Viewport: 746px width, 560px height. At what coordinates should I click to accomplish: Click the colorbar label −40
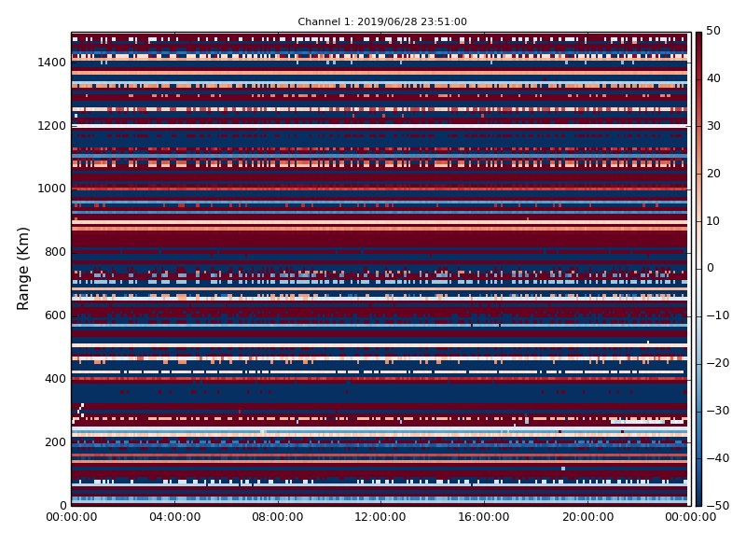717,458
